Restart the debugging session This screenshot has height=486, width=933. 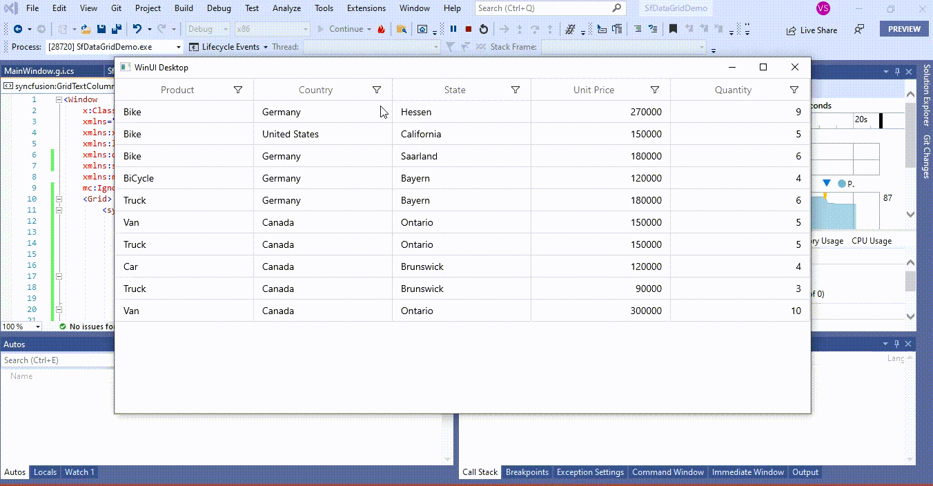[x=483, y=29]
